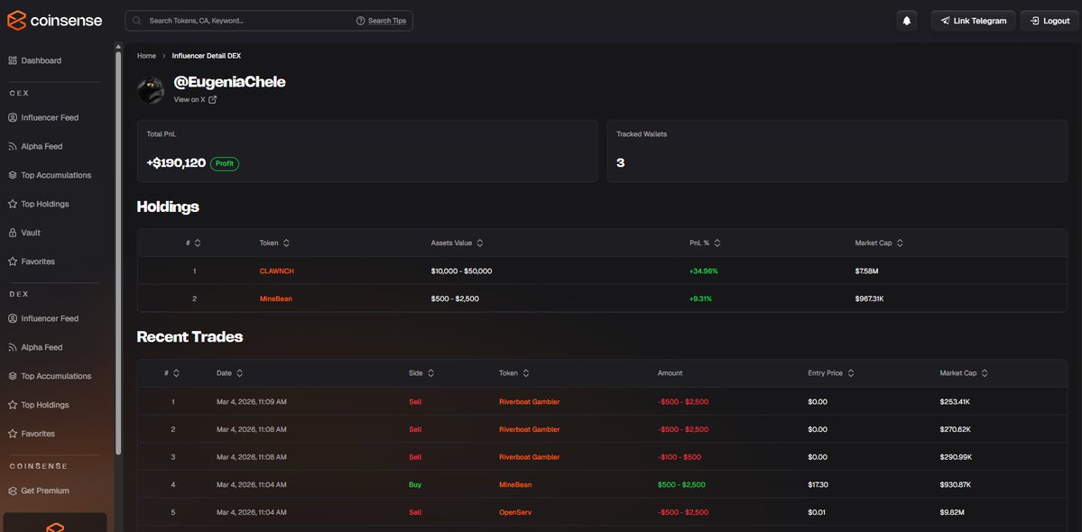Click the external link icon beside View on X

click(213, 99)
